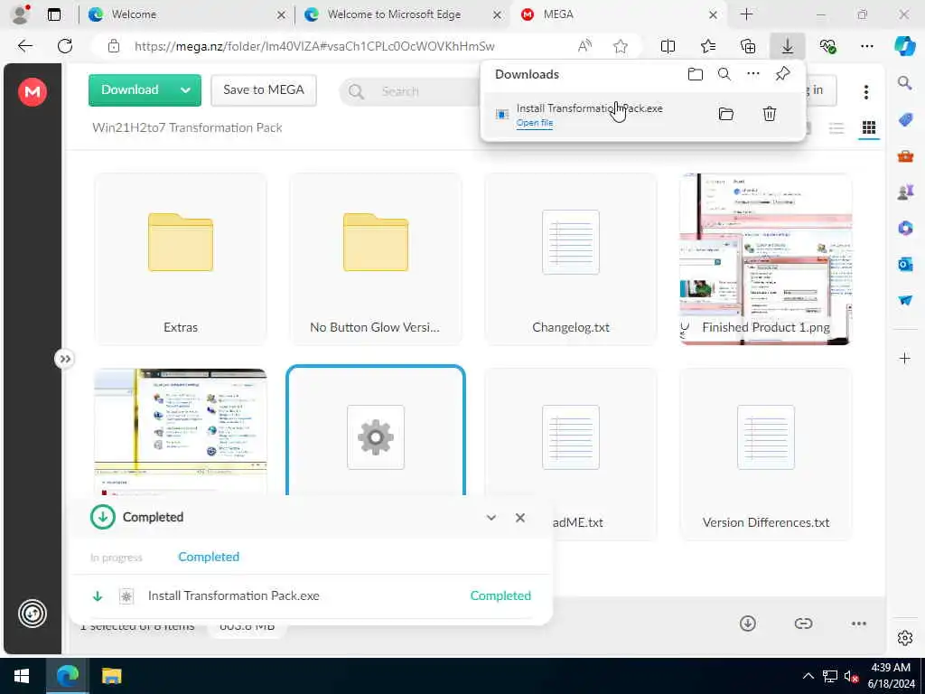
Task: Switch to In progress tab
Action: pyautogui.click(x=117, y=558)
